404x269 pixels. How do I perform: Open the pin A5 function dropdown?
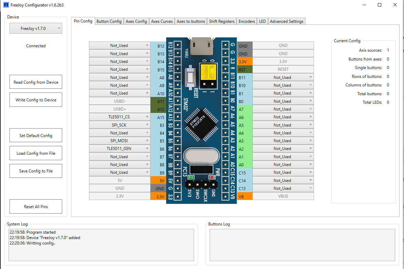pos(283,125)
